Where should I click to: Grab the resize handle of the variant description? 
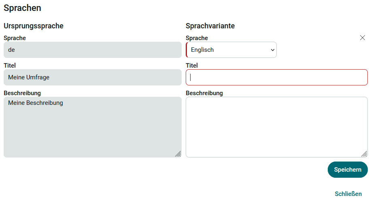(x=364, y=154)
